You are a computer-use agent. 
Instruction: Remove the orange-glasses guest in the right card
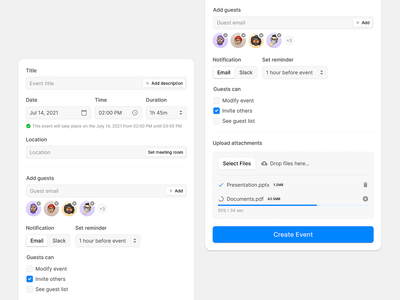261,35
